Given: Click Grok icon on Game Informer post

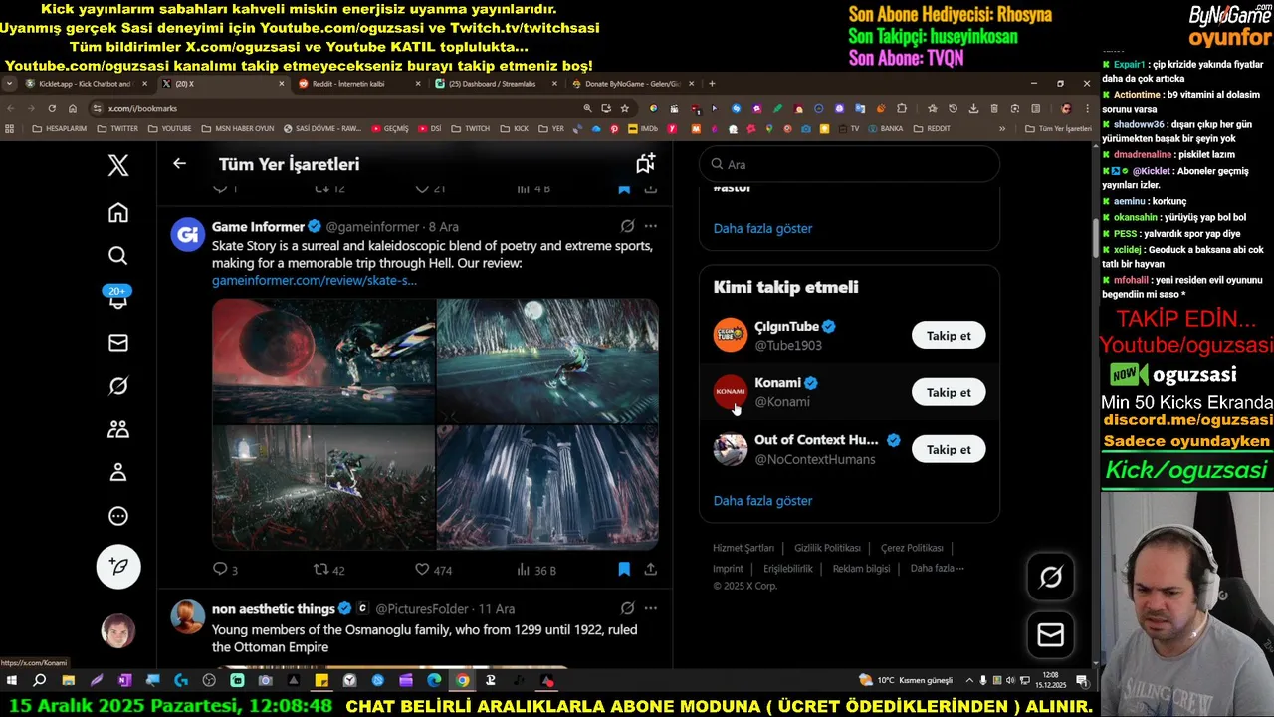Looking at the screenshot, I should click(x=627, y=226).
